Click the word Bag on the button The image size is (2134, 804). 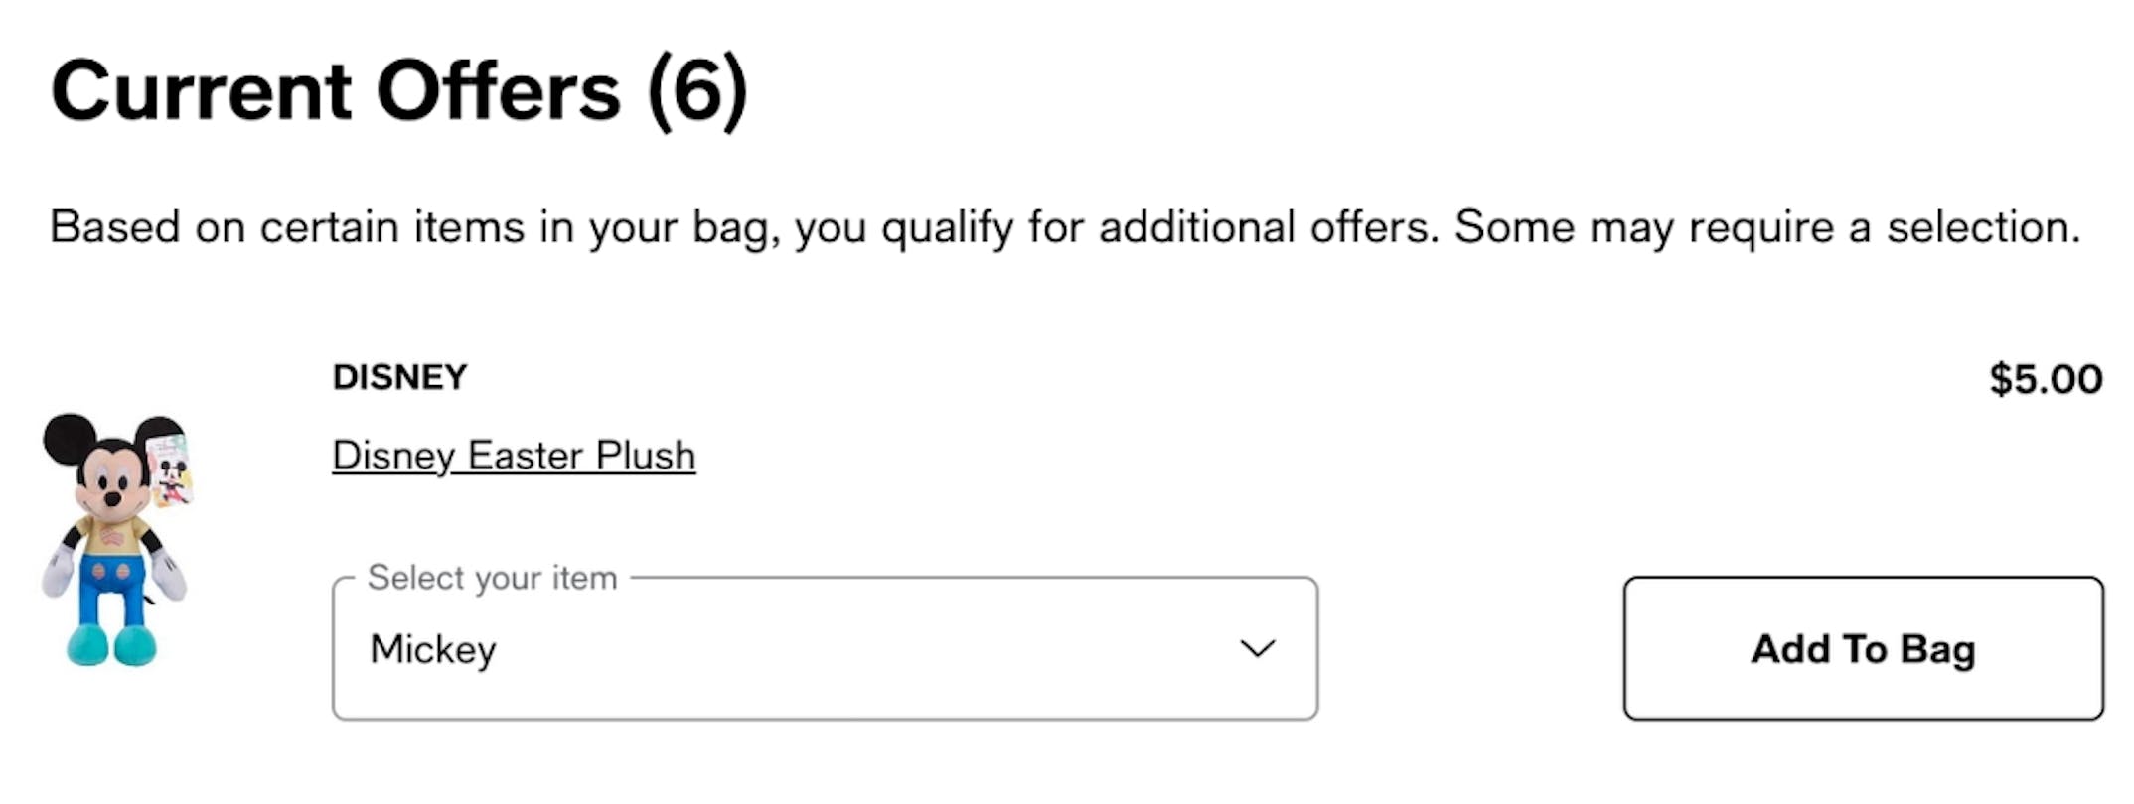[1937, 649]
